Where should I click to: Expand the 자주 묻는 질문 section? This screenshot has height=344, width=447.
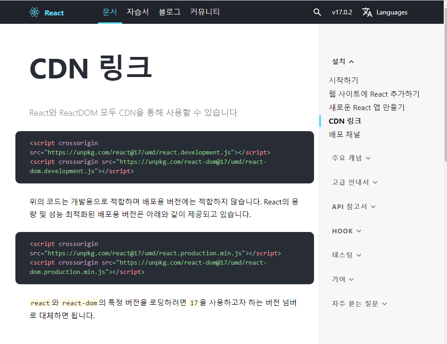click(x=359, y=303)
